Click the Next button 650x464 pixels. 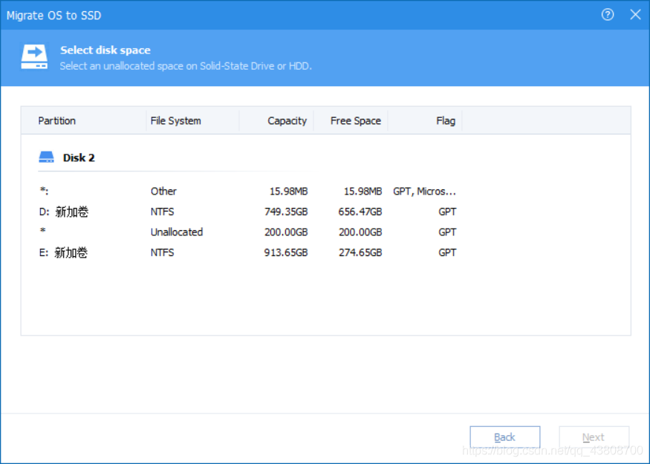(594, 437)
